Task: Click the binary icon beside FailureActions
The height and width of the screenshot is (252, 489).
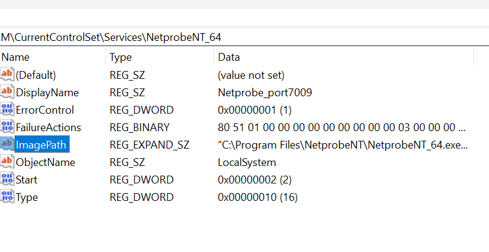Action: tap(7, 128)
